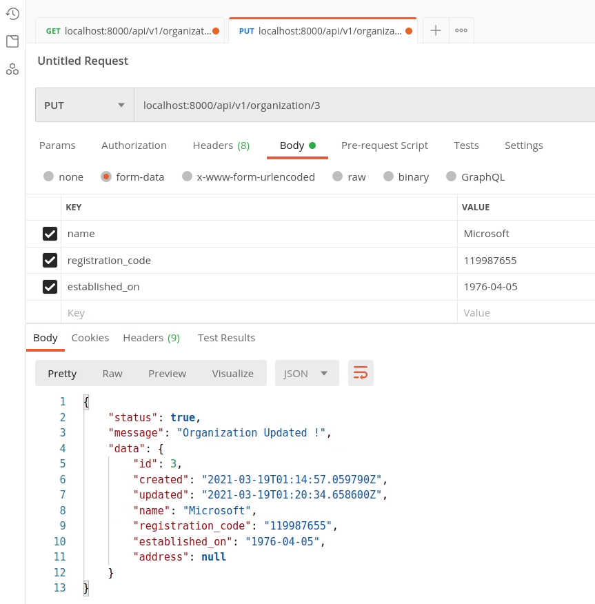Viewport: 595px width, 604px height.
Task: Click the plus icon to add tab
Action: point(436,31)
